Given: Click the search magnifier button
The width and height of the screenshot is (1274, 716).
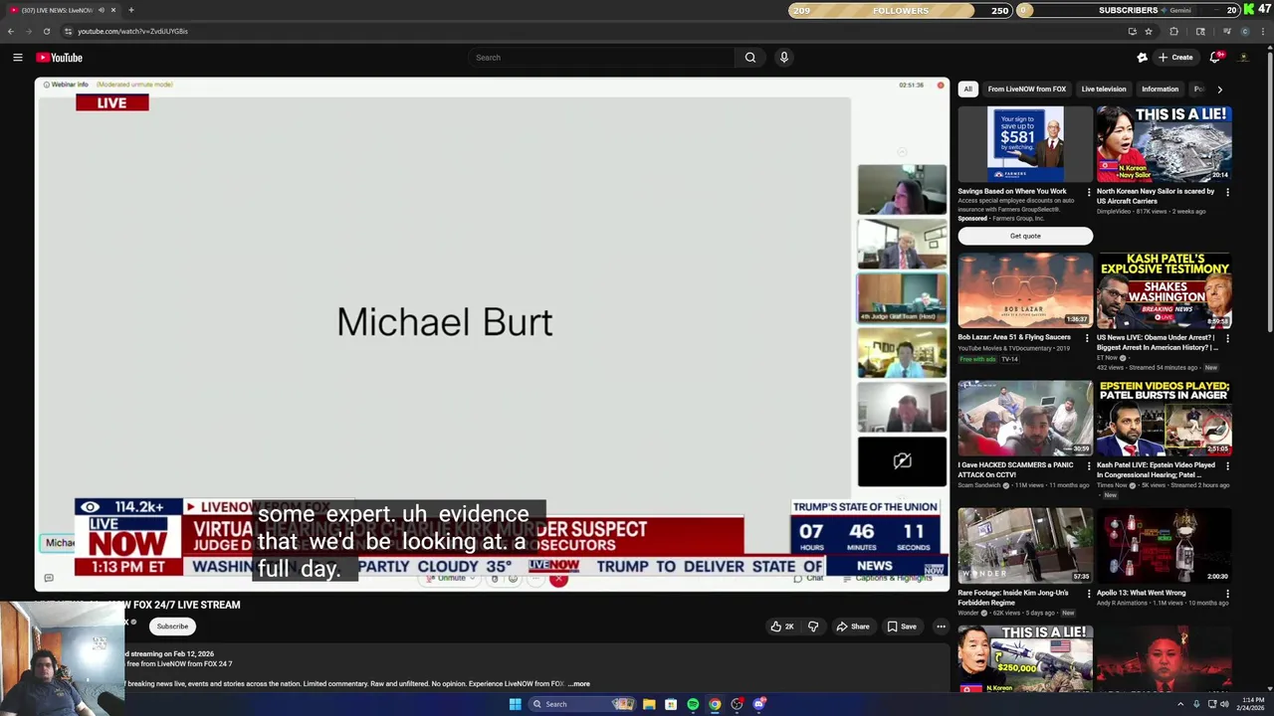Looking at the screenshot, I should pyautogui.click(x=750, y=58).
